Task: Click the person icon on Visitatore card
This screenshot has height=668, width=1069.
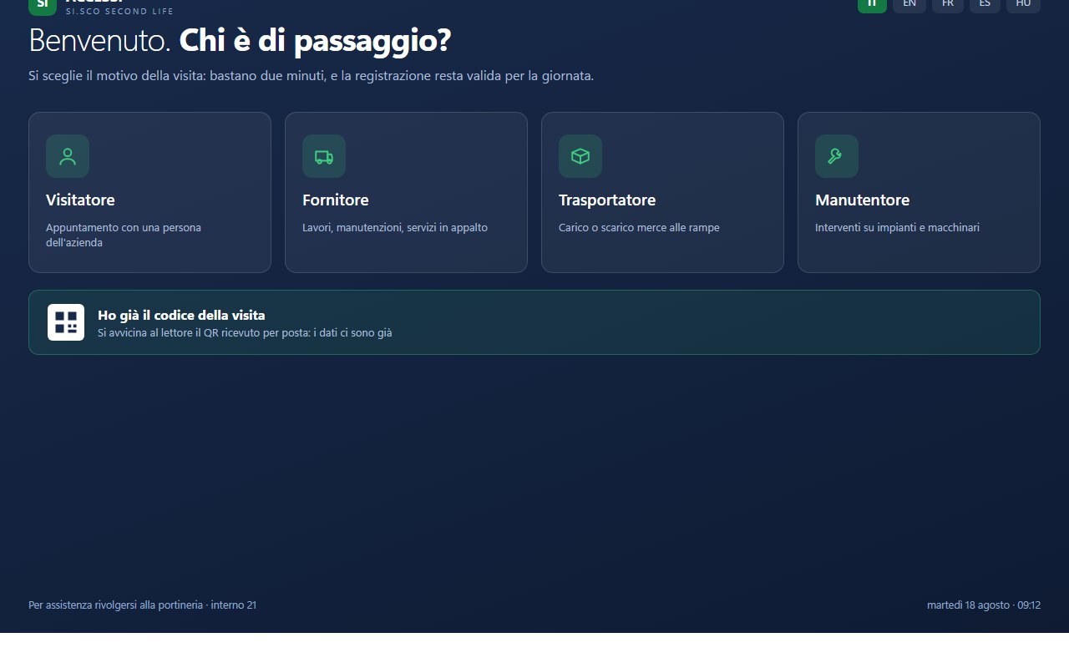Action: pos(68,156)
